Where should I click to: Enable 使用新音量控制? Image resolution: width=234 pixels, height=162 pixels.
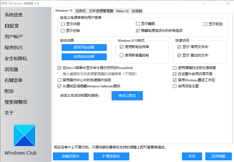121,55
